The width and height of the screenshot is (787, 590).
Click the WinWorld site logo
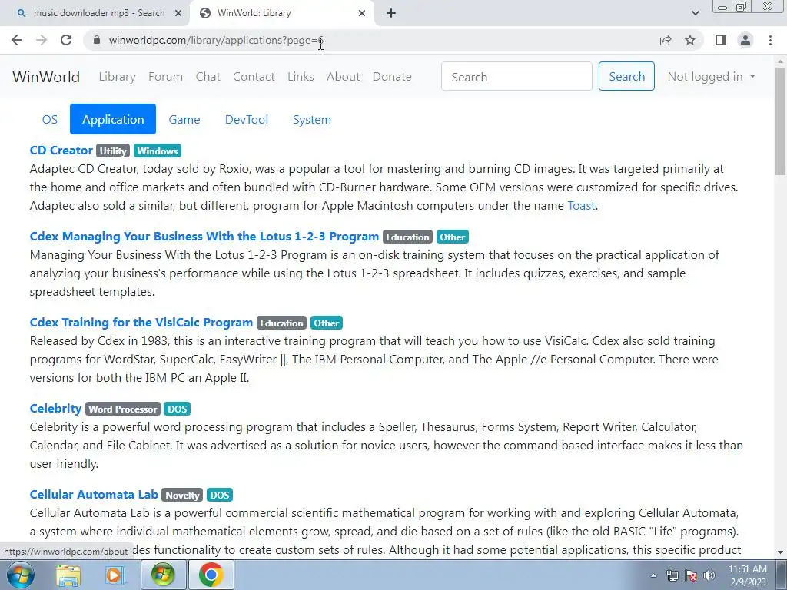pyautogui.click(x=46, y=77)
